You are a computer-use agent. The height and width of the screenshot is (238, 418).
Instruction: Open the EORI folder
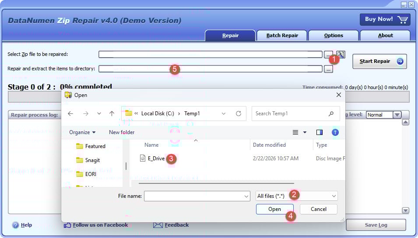pos(86,174)
